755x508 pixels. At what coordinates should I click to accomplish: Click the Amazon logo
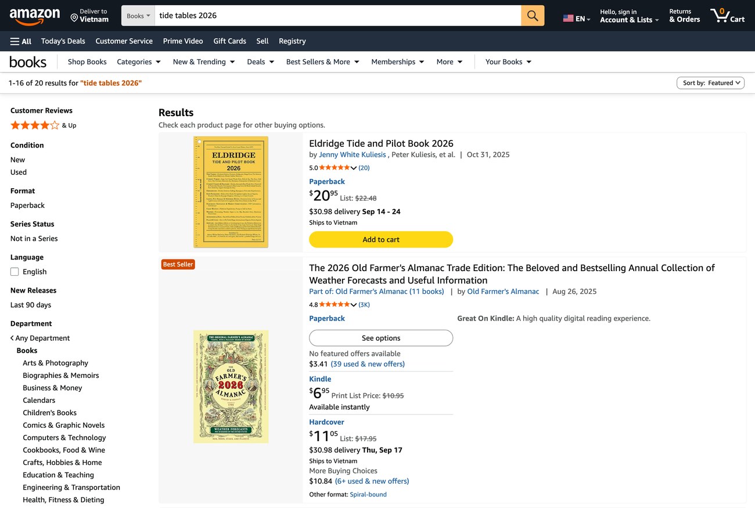pyautogui.click(x=34, y=16)
